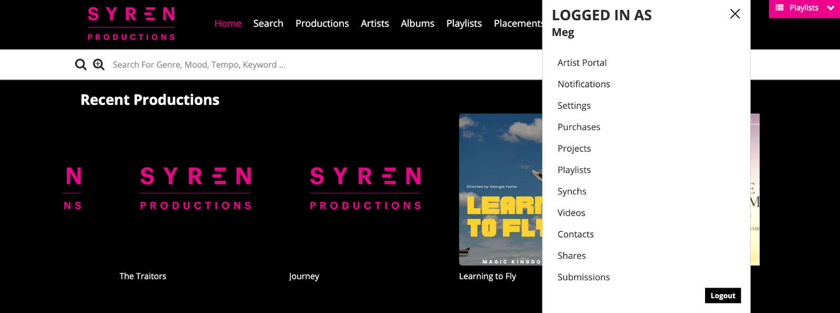The width and height of the screenshot is (840, 313).
Task: Click the advanced search plus magnifier icon
Action: pos(99,65)
